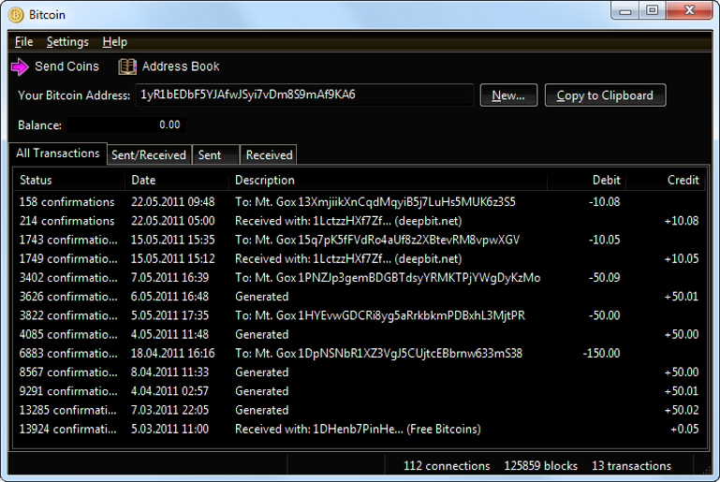Screen dimensions: 720x482
Task: Click the Address Book label
Action: (x=181, y=66)
